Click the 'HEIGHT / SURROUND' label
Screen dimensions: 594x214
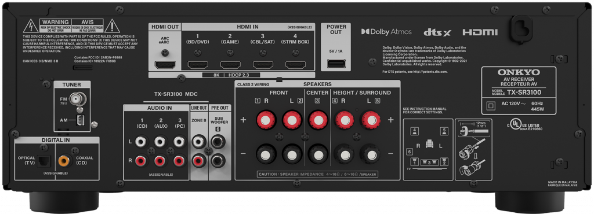point(362,93)
